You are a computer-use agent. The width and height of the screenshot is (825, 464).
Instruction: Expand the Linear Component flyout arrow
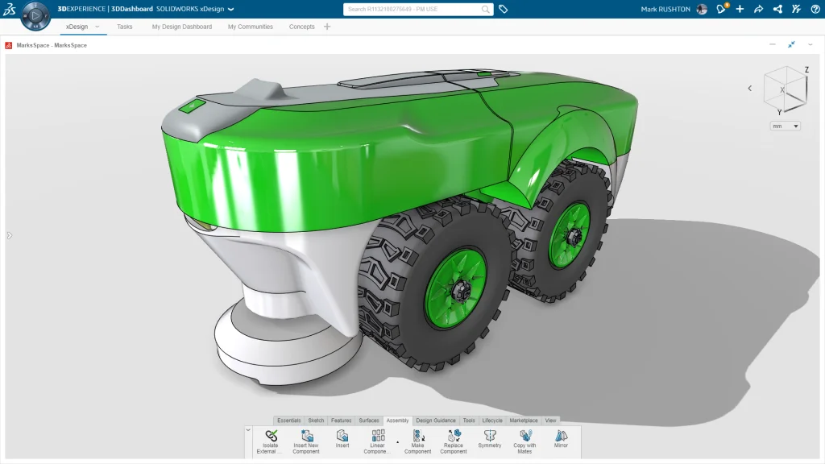396,441
